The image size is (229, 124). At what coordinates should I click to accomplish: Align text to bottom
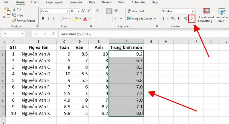tap(109, 11)
